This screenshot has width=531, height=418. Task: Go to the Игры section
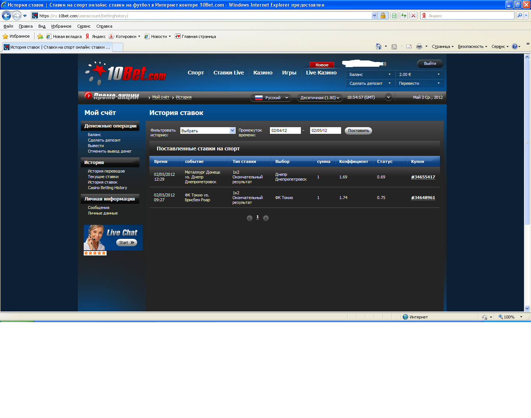[x=289, y=73]
